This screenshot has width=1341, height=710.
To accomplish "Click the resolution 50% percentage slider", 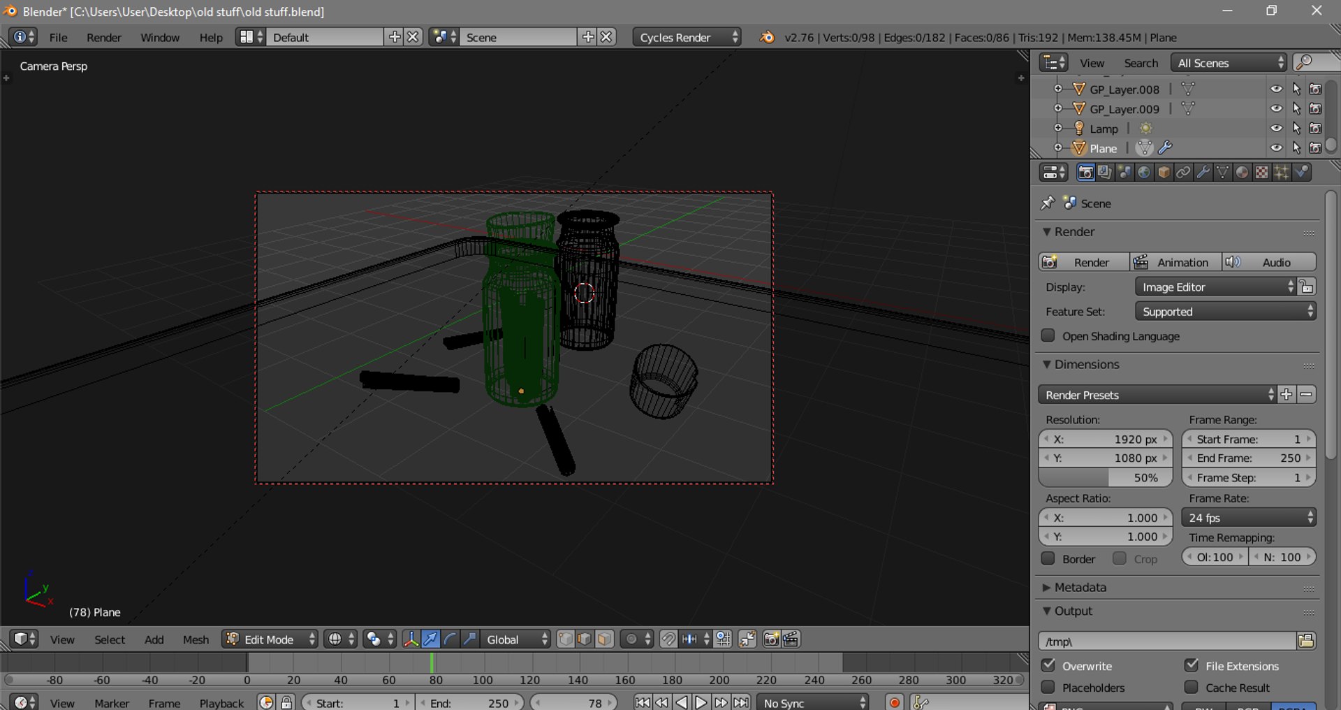I will coord(1105,477).
